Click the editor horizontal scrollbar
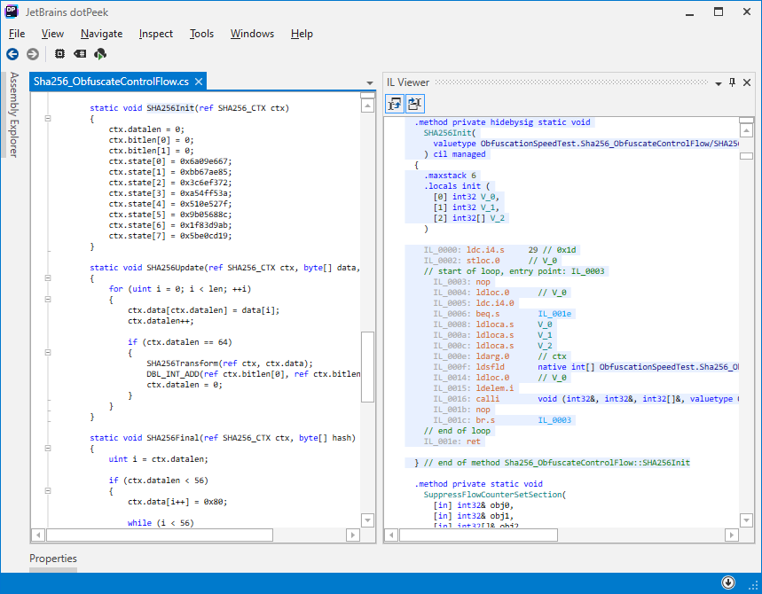The height and width of the screenshot is (594, 762). 160,535
